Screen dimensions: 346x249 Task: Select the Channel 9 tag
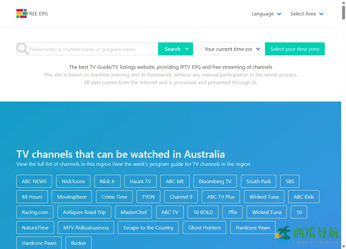click(181, 197)
